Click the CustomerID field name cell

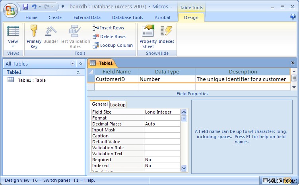pyautogui.click(x=116, y=79)
